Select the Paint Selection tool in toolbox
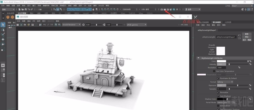The width and height of the screenshot is (254, 110). pyautogui.click(x=3, y=34)
